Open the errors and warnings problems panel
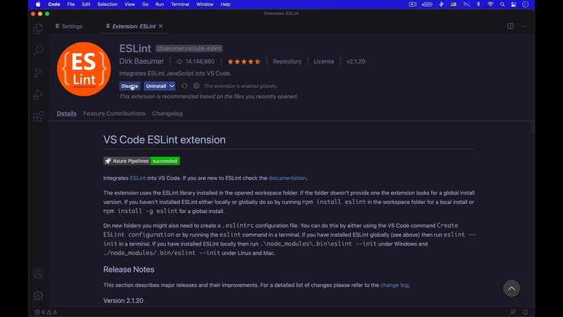563x317 pixels. coord(46,312)
